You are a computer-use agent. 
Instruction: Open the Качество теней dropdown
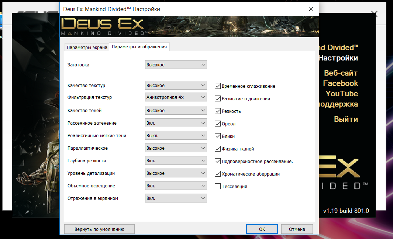point(176,111)
